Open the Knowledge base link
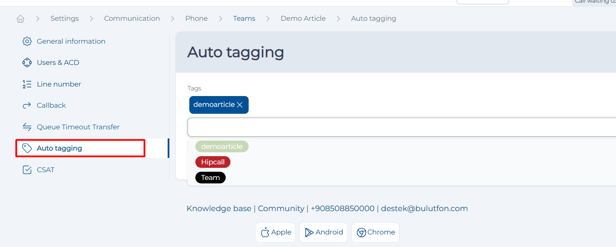This screenshot has height=247, width=616. click(x=219, y=209)
